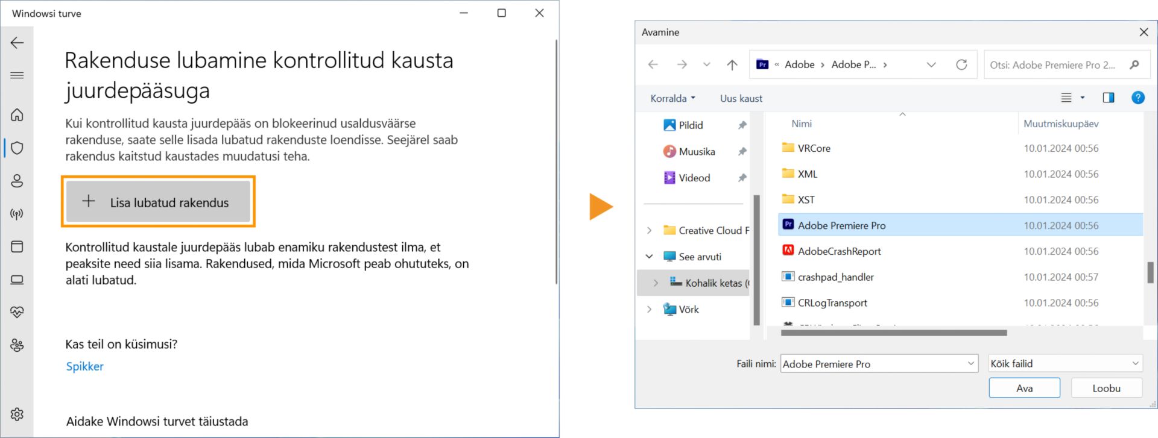The width and height of the screenshot is (1158, 438).
Task: Maximize the Windowsi turve window
Action: coord(501,13)
